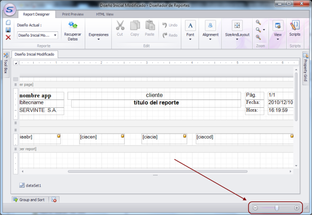
Task: Select the título del reporte label
Action: pyautogui.click(x=156, y=103)
